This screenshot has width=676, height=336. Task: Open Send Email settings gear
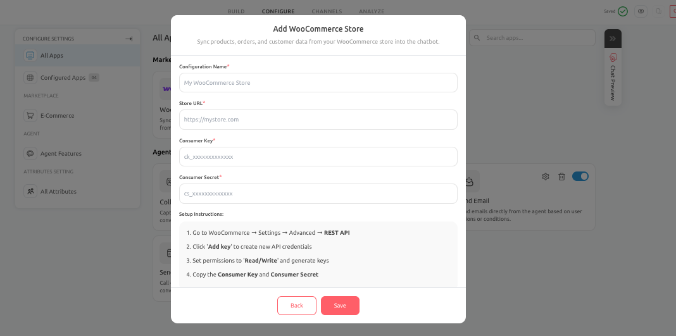click(546, 177)
